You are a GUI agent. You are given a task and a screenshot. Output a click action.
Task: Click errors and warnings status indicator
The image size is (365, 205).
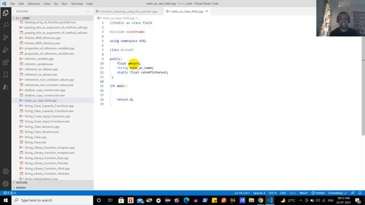(x=10, y=193)
